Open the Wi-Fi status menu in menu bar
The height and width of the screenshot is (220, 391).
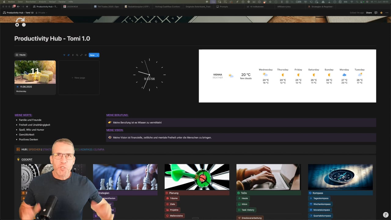[x=351, y=2]
